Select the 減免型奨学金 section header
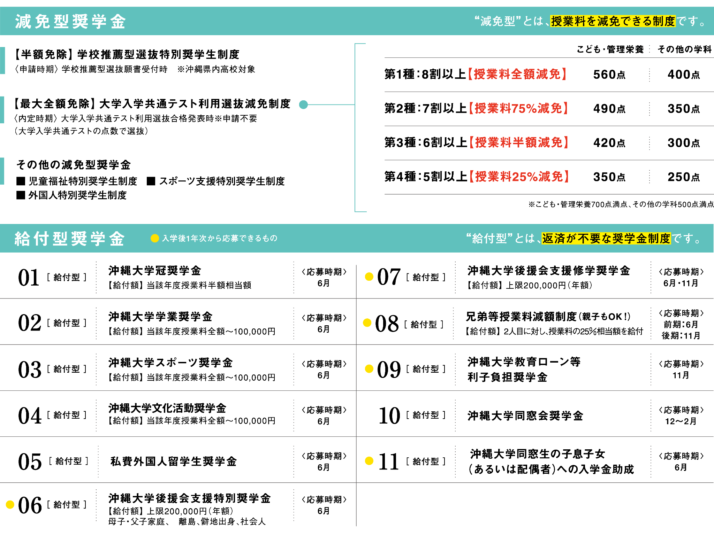This screenshot has width=714, height=535. (70, 22)
